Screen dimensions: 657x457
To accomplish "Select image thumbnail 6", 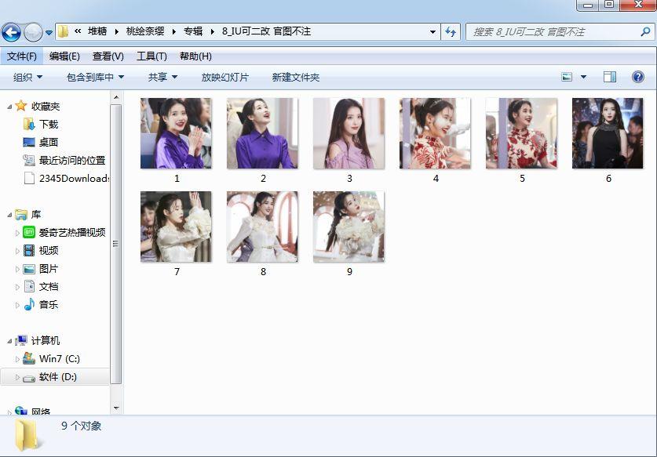I will click(608, 133).
